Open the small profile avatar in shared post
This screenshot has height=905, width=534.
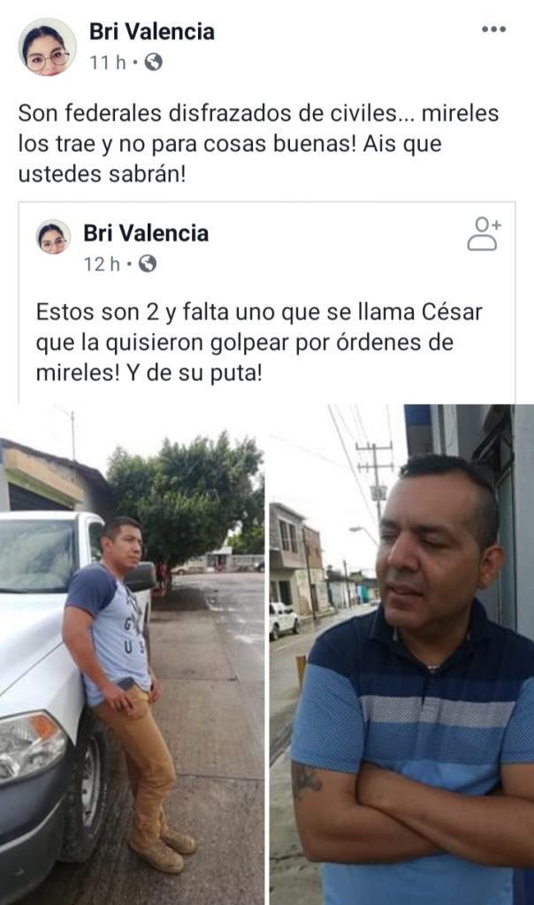(54, 237)
